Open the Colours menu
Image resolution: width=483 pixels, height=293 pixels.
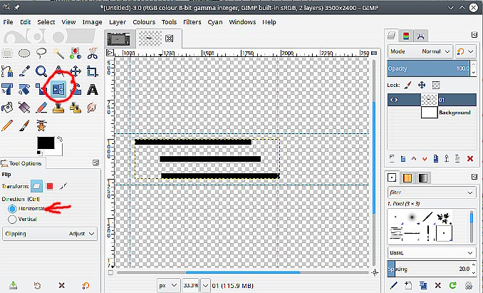(143, 22)
